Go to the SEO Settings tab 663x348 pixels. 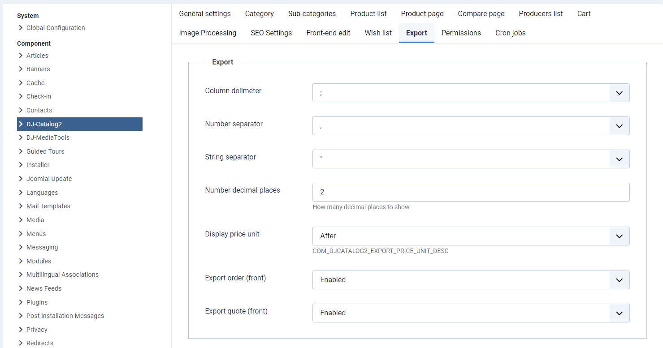[x=271, y=33]
